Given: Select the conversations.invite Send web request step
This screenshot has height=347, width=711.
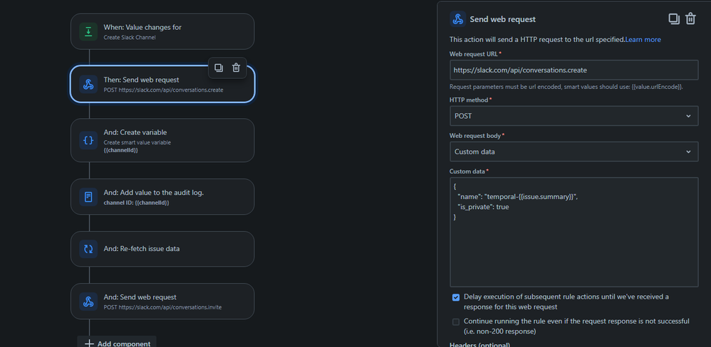Looking at the screenshot, I should 162,301.
